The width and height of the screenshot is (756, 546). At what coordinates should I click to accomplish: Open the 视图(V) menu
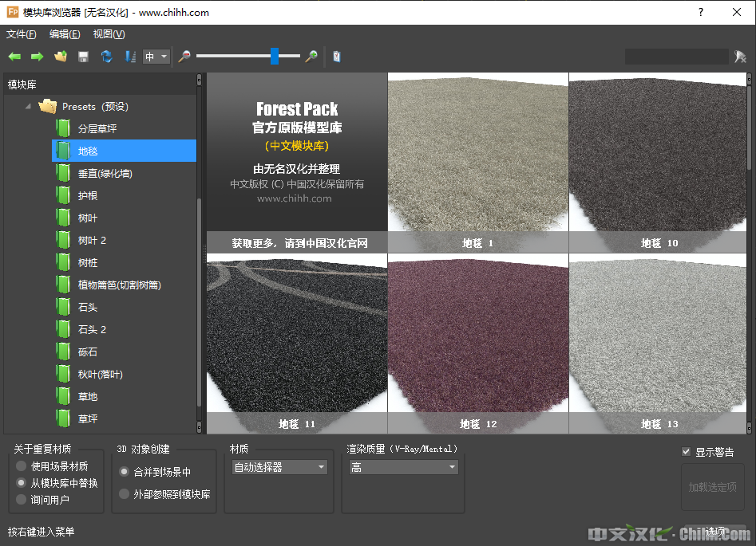[x=109, y=34]
